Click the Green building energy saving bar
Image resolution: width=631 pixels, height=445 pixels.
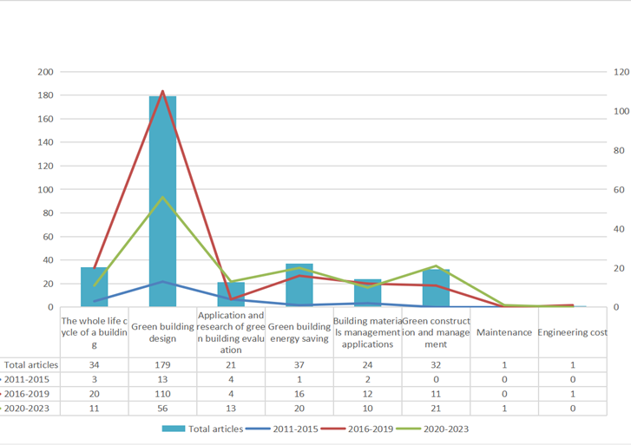point(299,286)
